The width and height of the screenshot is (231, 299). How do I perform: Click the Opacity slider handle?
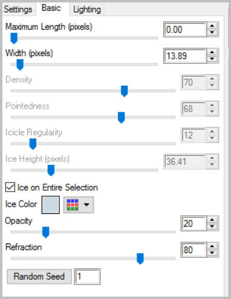pos(46,232)
